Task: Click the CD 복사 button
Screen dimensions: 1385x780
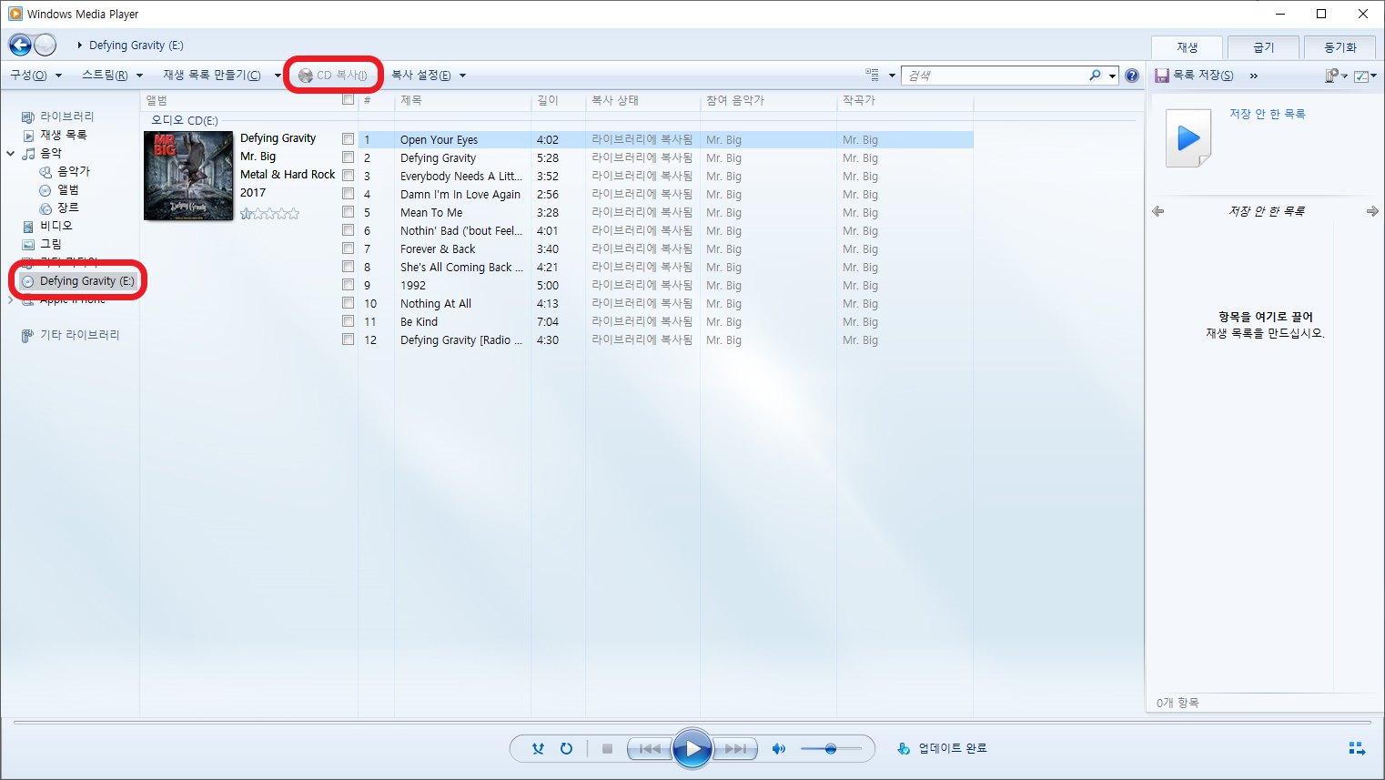Action: [x=333, y=76]
